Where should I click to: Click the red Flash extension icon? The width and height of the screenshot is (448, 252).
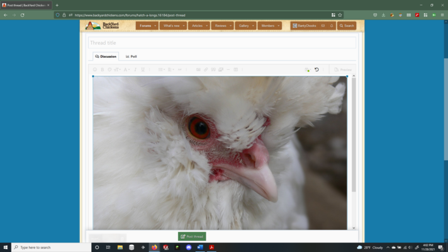pyautogui.click(x=417, y=15)
